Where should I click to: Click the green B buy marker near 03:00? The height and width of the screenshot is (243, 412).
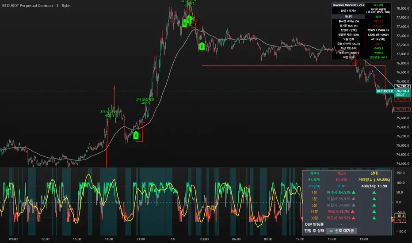202,46
